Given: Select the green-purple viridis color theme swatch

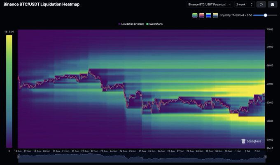Looking at the screenshot, I should coord(195,15).
